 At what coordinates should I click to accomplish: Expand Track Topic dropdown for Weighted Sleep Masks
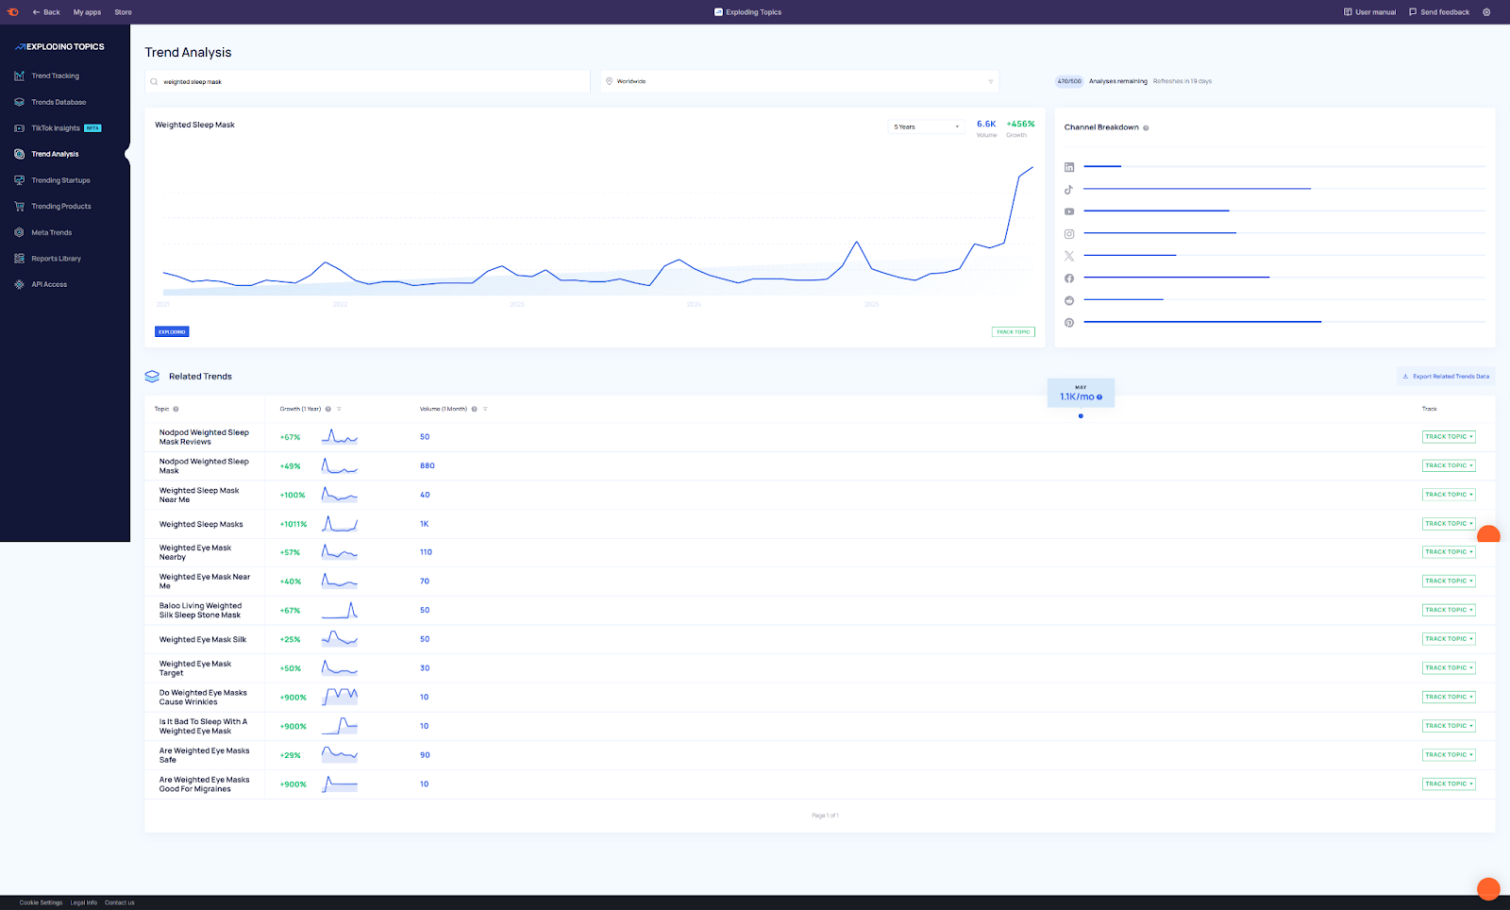[1471, 524]
